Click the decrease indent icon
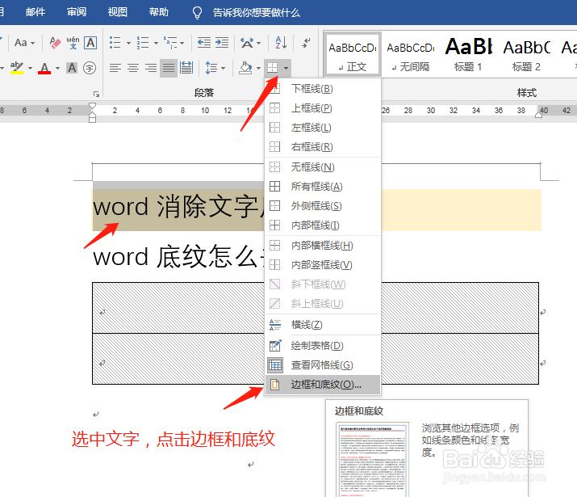 tap(204, 43)
